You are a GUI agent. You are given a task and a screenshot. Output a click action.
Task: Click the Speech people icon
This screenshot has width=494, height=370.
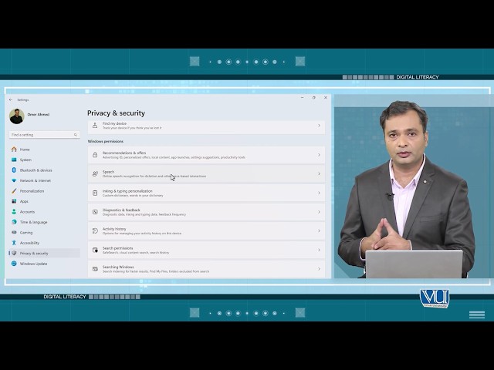pos(95,173)
